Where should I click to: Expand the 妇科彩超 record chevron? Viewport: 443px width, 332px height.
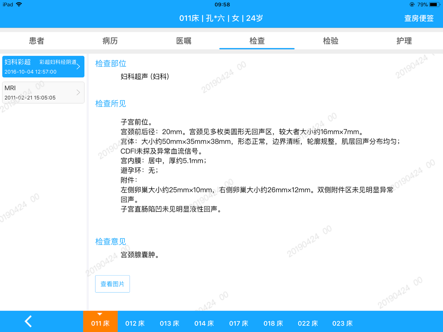coord(78,66)
